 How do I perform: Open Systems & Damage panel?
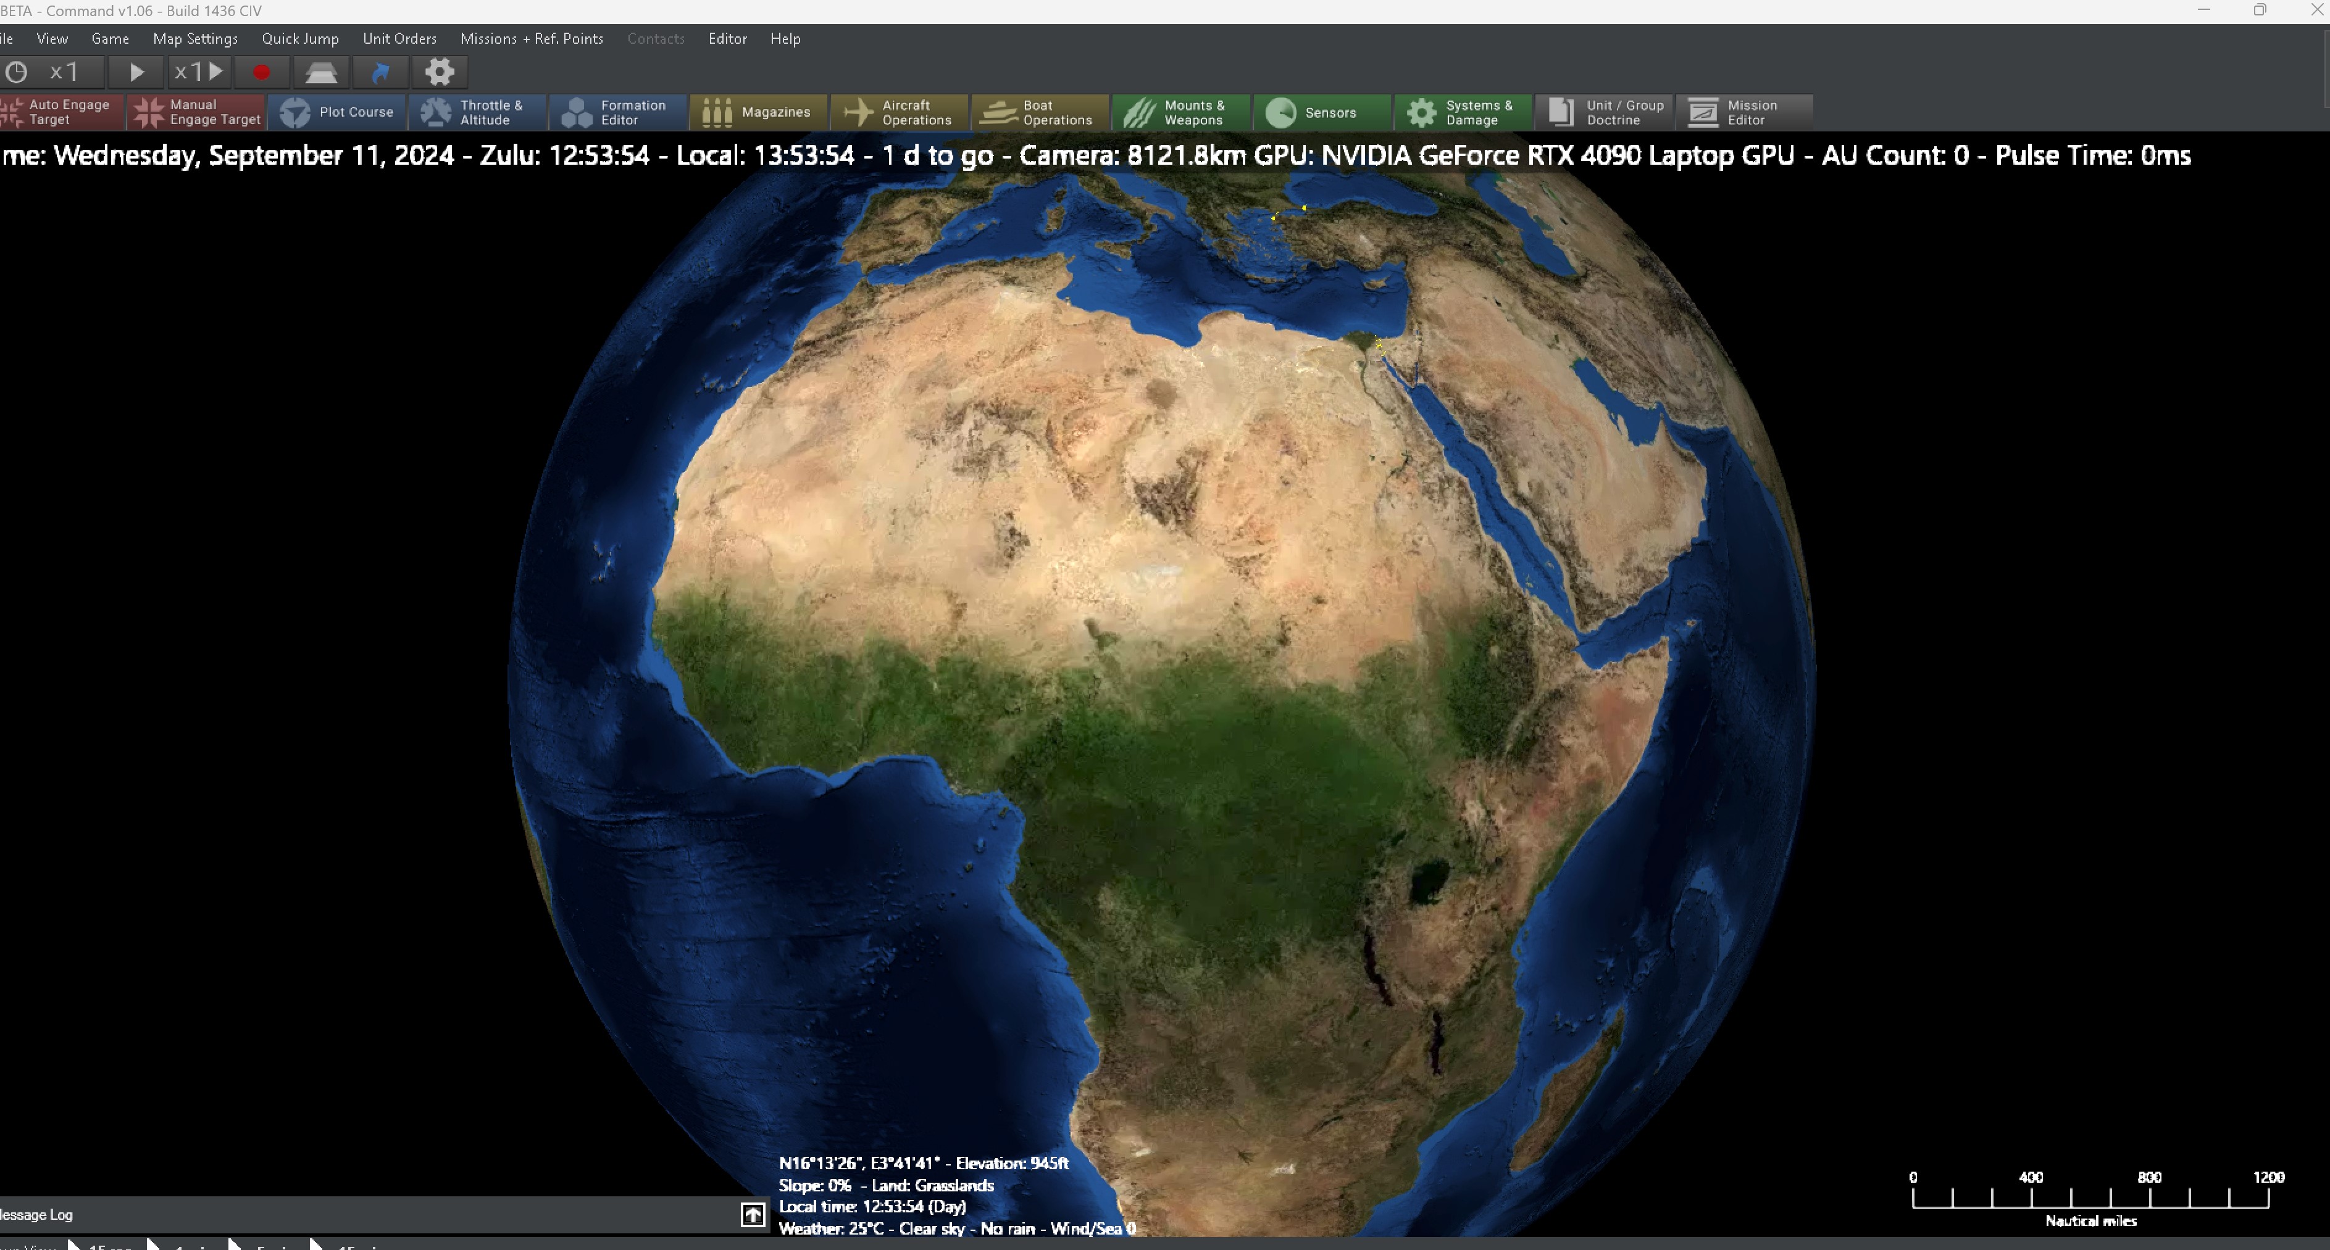pos(1463,113)
